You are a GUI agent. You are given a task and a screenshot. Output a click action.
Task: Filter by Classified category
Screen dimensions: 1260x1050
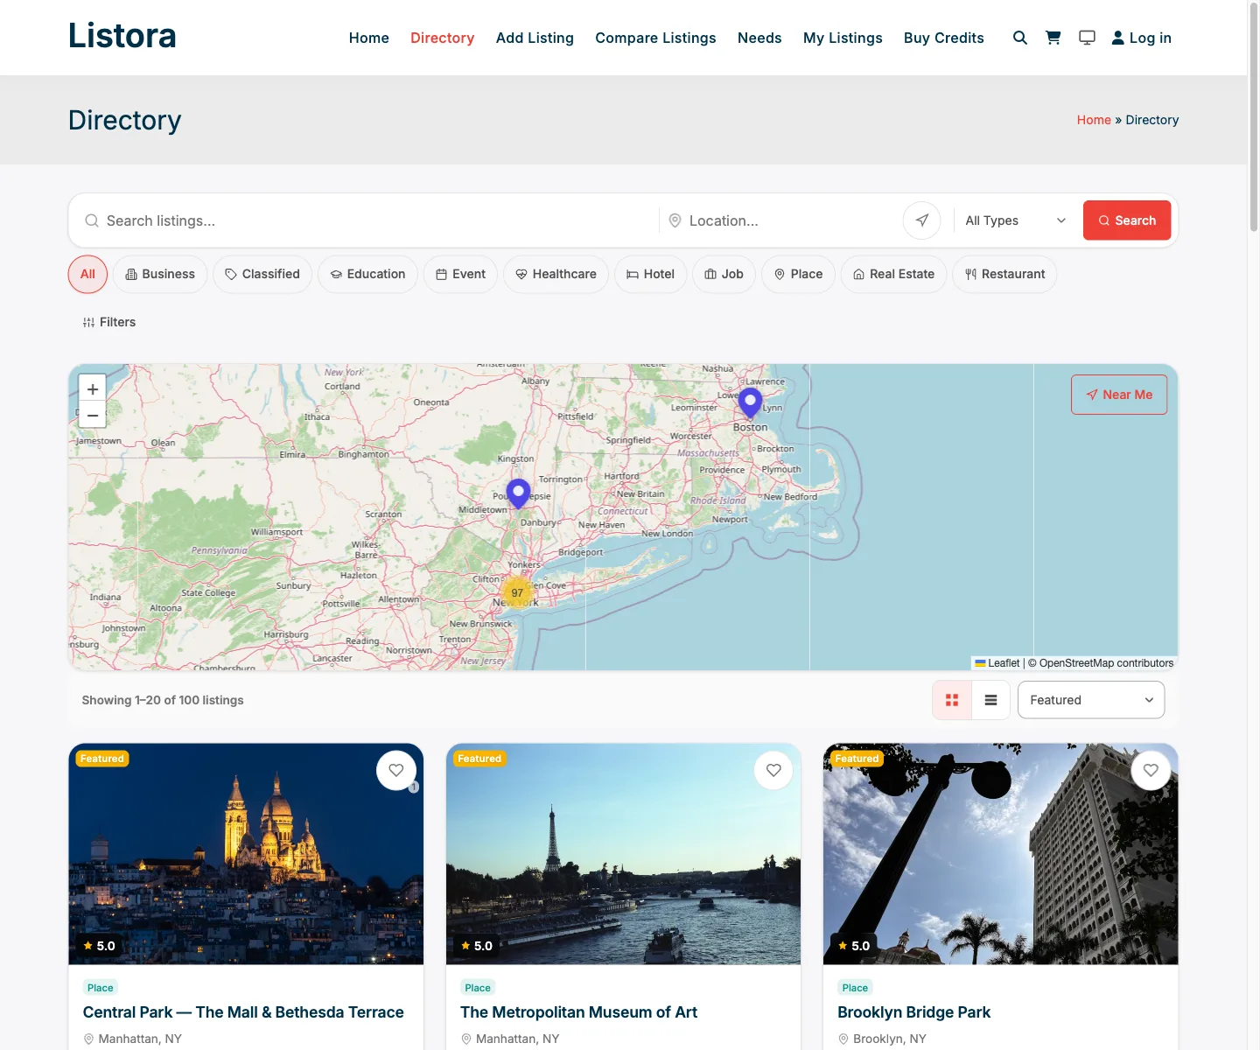tap(262, 274)
